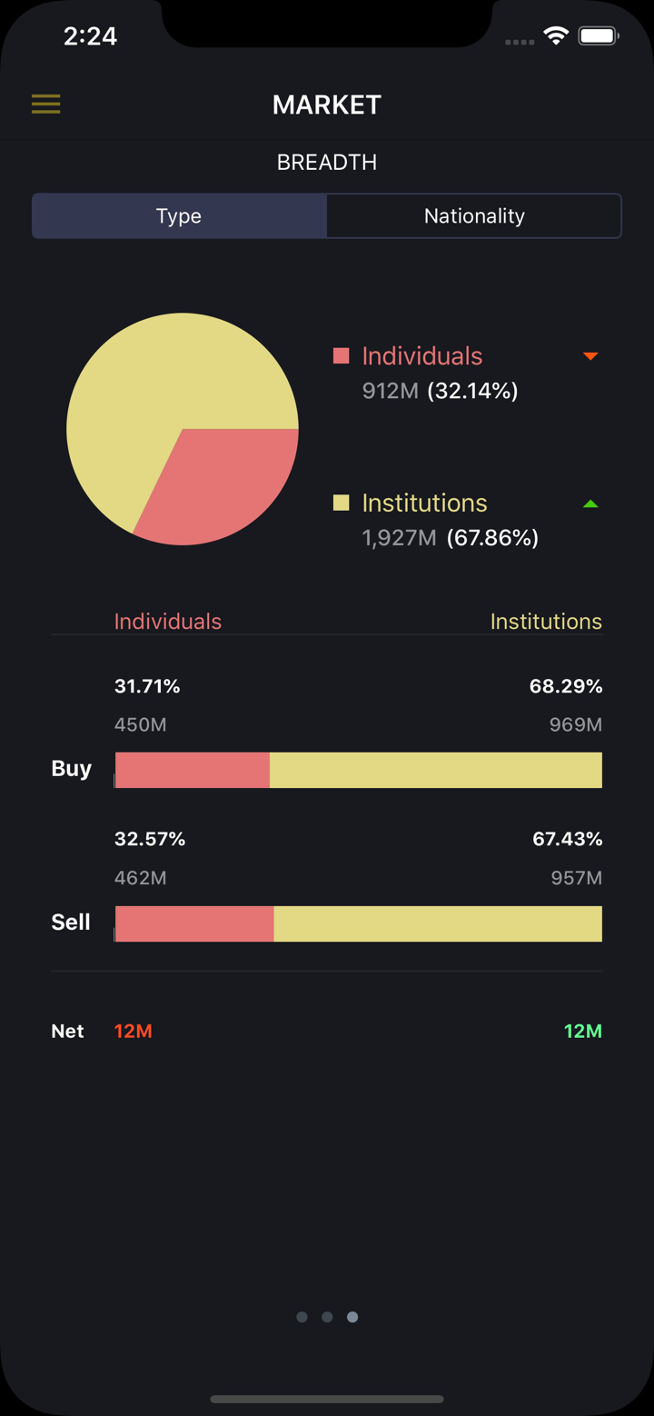This screenshot has width=654, height=1416.
Task: Tap the battery status icon
Action: 599,36
